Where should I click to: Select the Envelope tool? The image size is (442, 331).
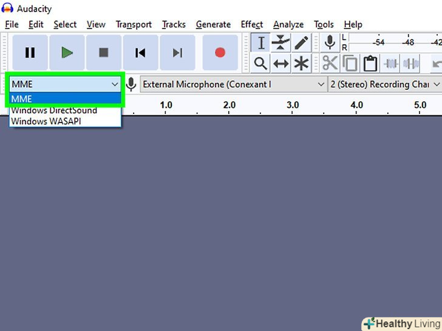(x=280, y=43)
